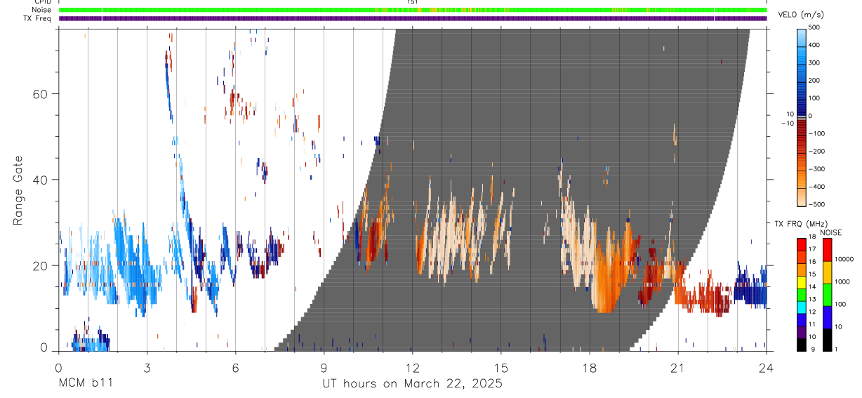862x398 pixels.
Task: Click the x-axis tick label 18
Action: 590,367
